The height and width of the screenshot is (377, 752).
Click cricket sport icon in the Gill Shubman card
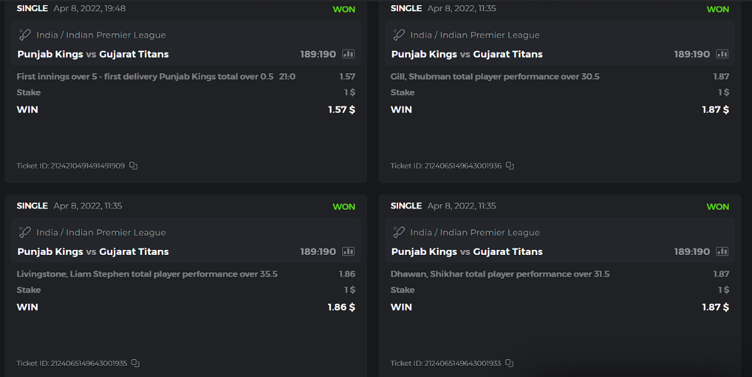coord(399,35)
